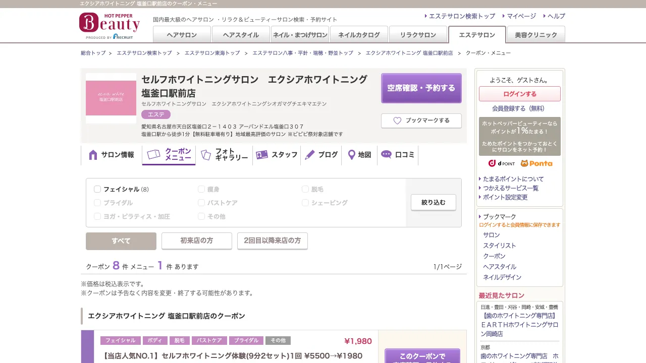Click the 絞り込む filter button

click(x=434, y=203)
